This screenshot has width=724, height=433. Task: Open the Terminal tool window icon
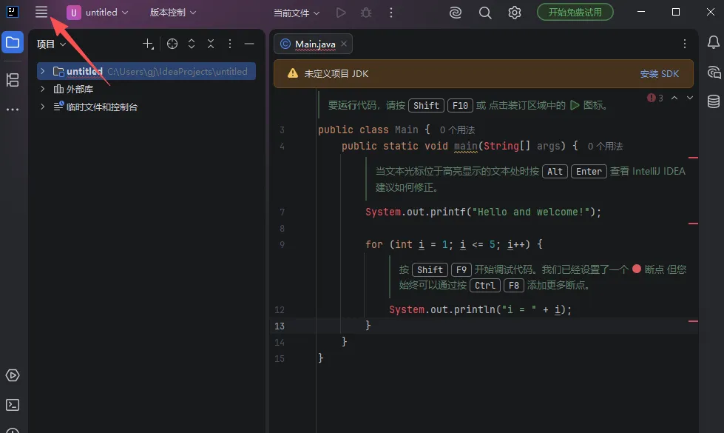[x=13, y=405]
